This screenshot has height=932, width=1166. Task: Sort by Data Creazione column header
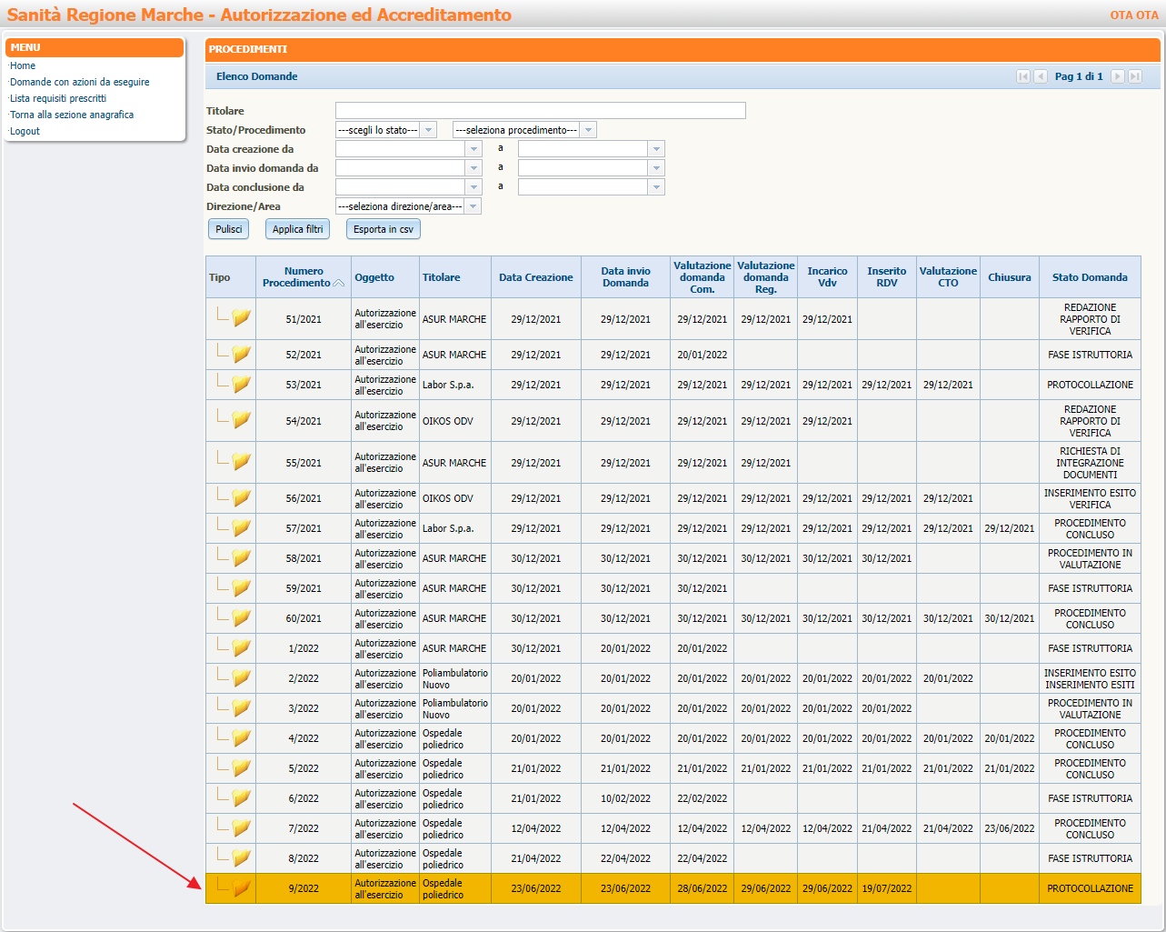click(x=536, y=277)
